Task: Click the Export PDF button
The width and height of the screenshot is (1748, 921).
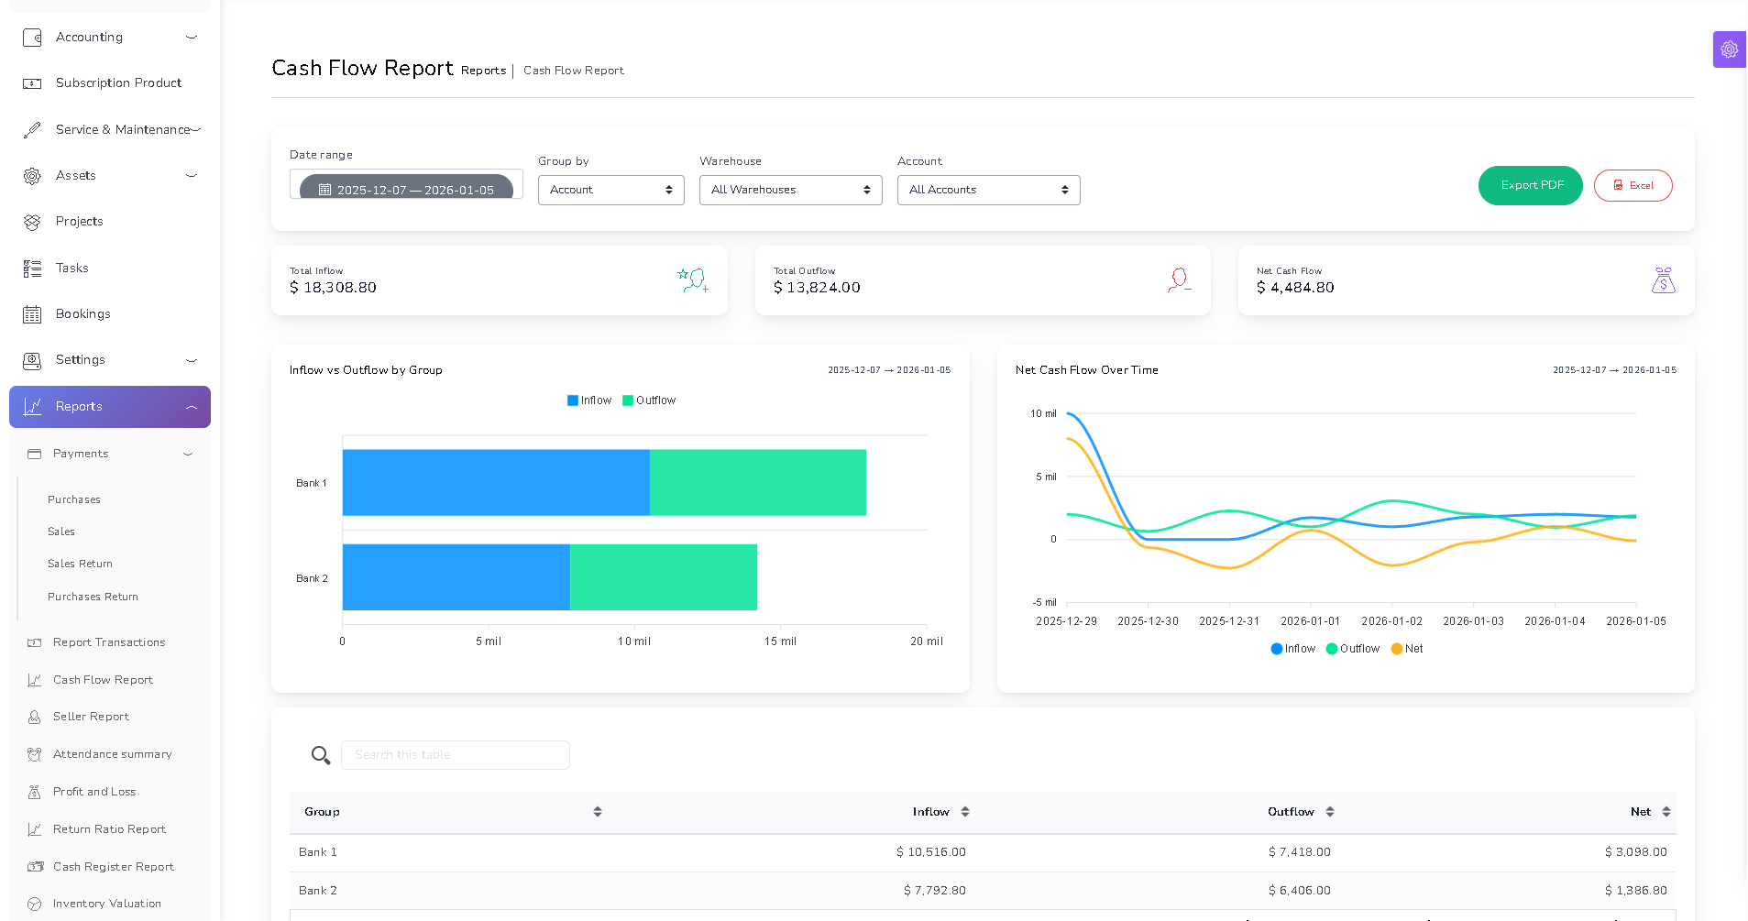Action: 1530,185
